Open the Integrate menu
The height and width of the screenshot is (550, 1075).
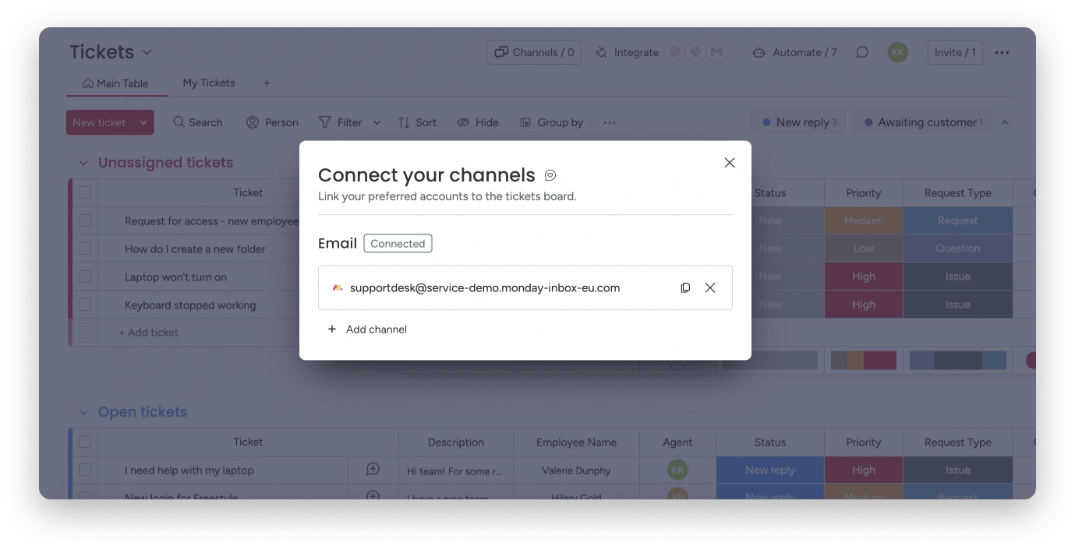(627, 52)
